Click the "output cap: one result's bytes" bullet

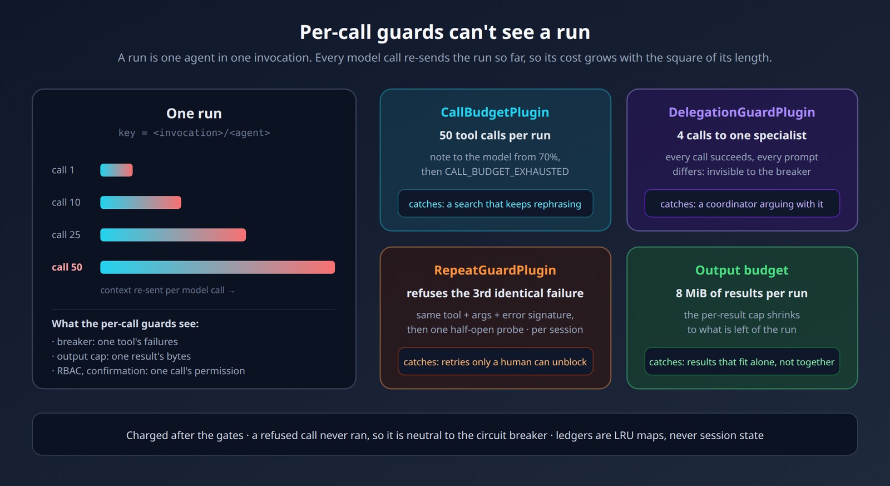[121, 356]
